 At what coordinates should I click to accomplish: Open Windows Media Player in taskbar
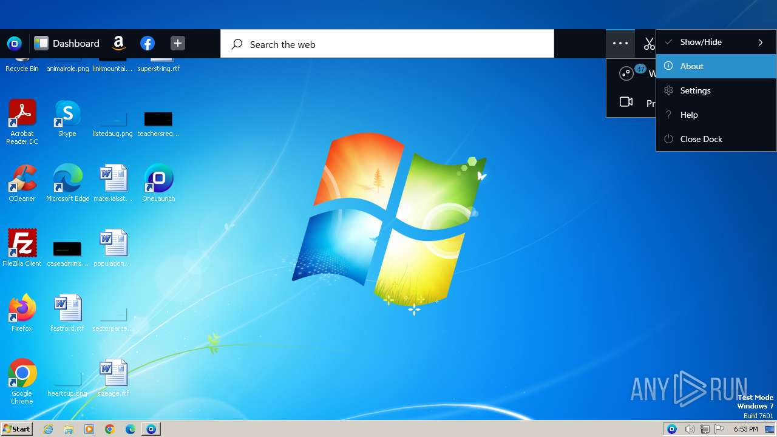click(x=89, y=429)
